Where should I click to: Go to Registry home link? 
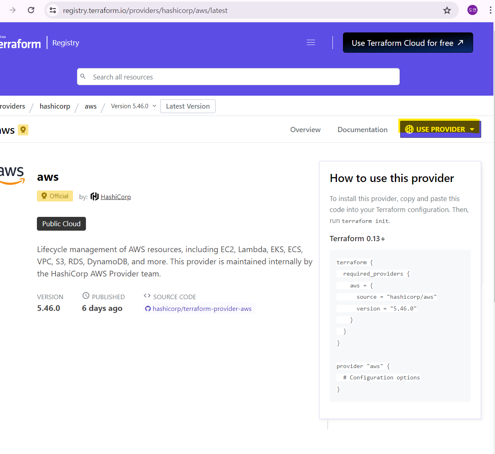[66, 43]
